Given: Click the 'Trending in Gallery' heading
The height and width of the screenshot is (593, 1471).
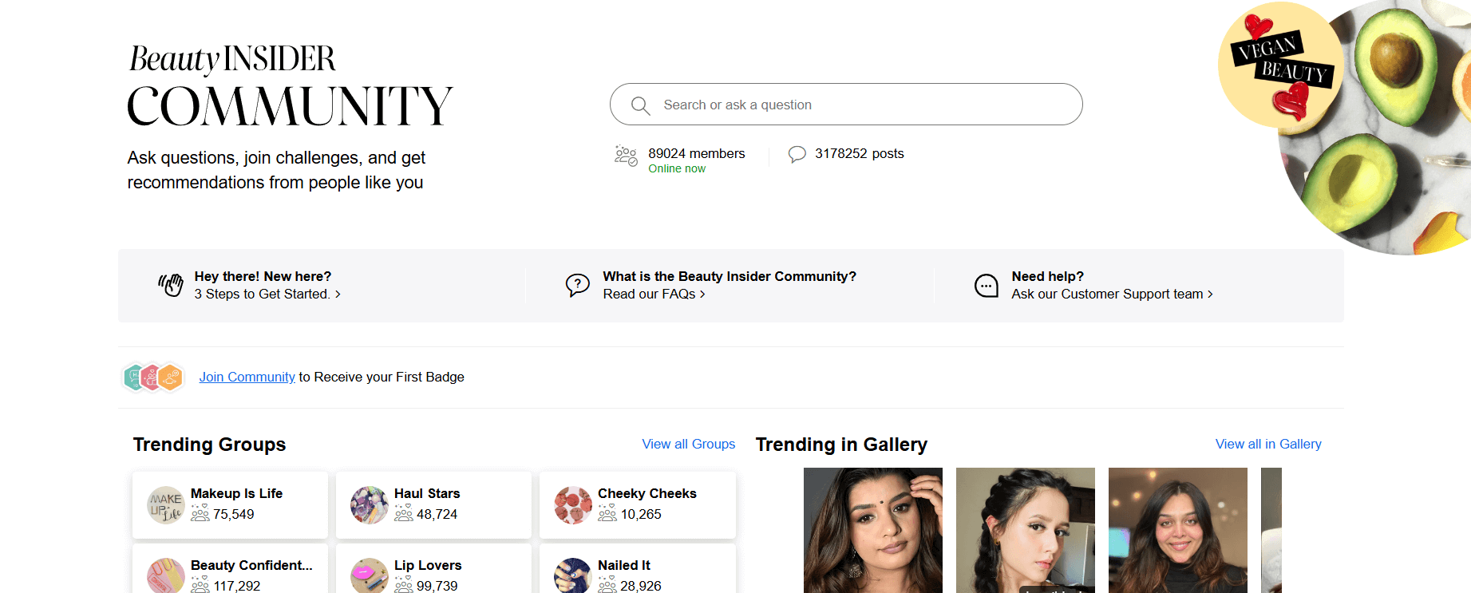Looking at the screenshot, I should click(841, 445).
